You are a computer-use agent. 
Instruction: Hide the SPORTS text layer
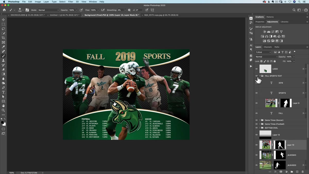point(256,93)
